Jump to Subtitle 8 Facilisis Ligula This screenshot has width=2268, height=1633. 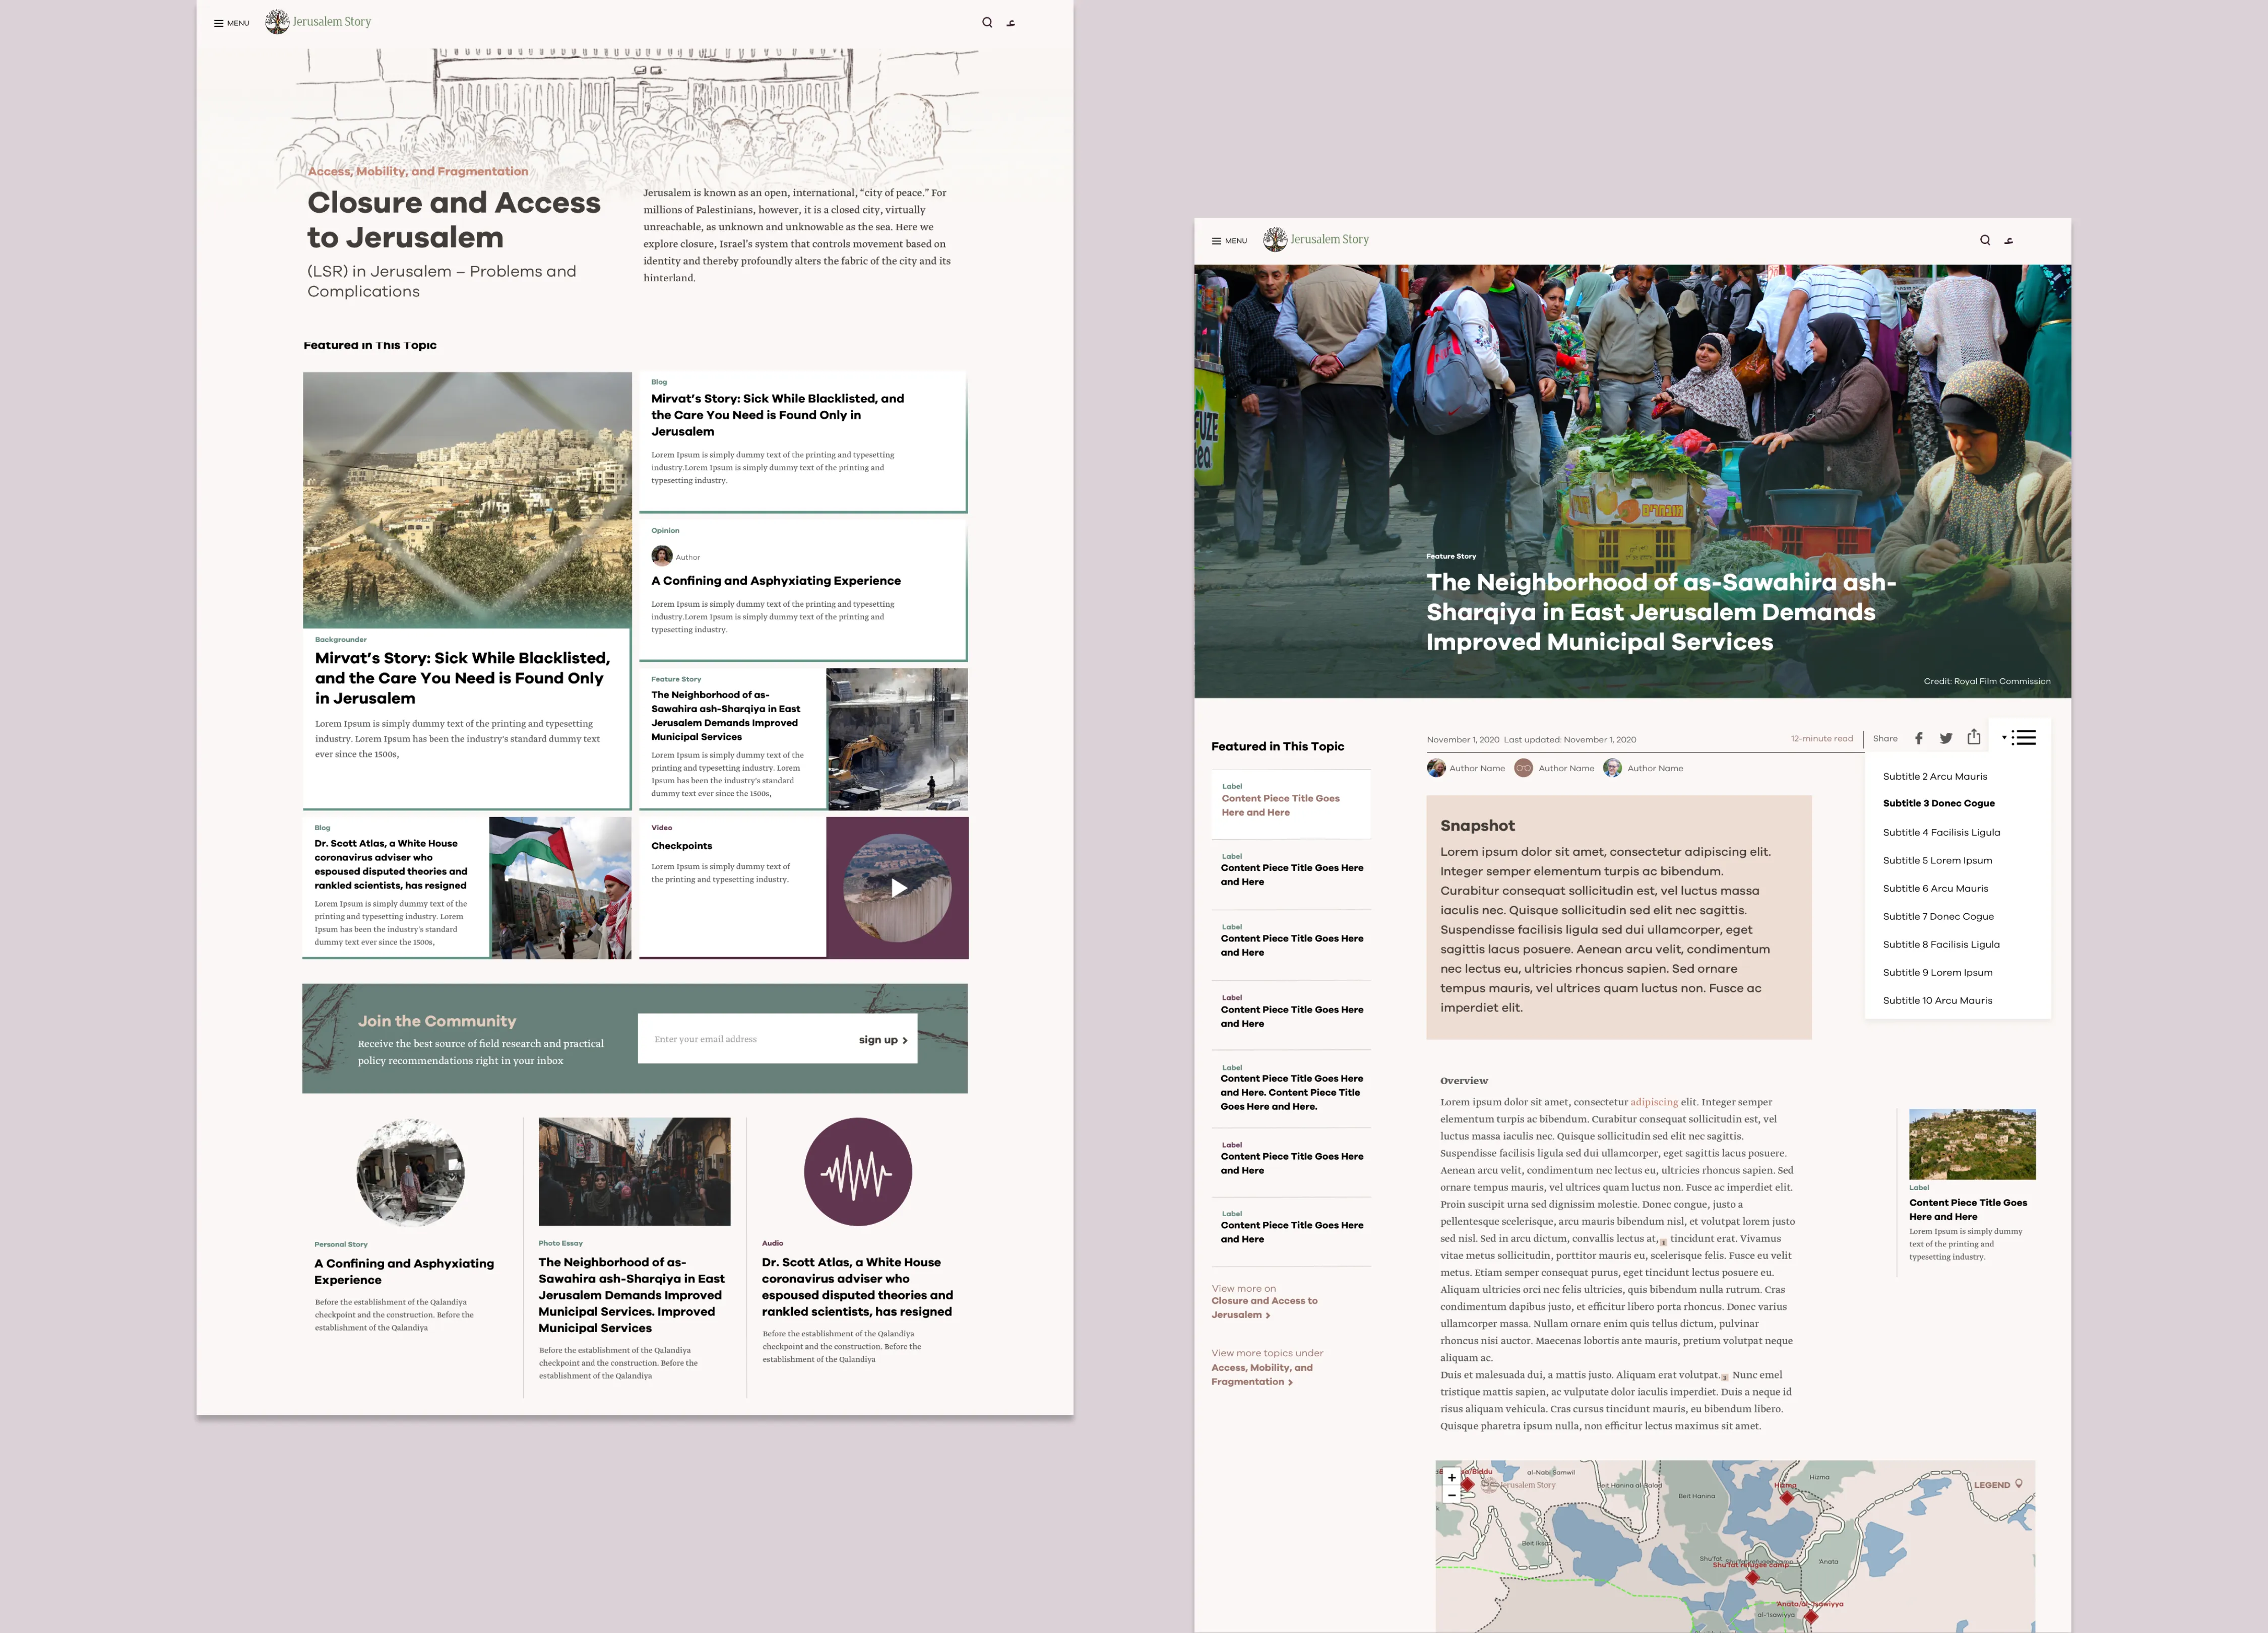tap(1941, 944)
